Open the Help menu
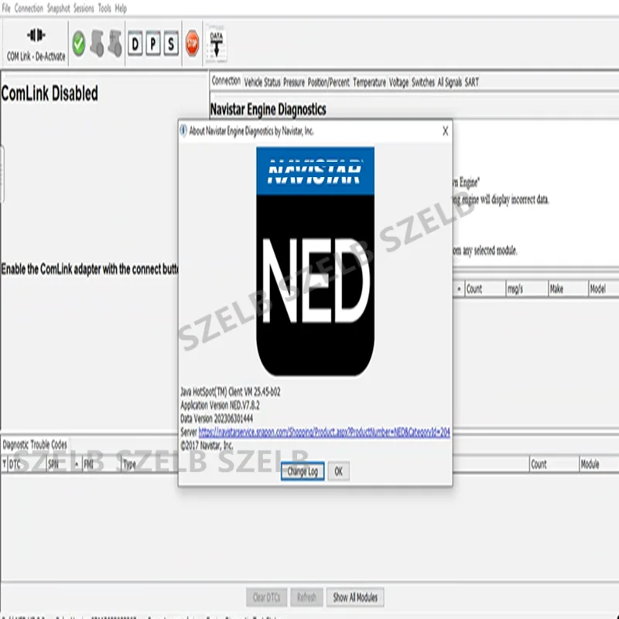The height and width of the screenshot is (619, 619). [x=121, y=9]
